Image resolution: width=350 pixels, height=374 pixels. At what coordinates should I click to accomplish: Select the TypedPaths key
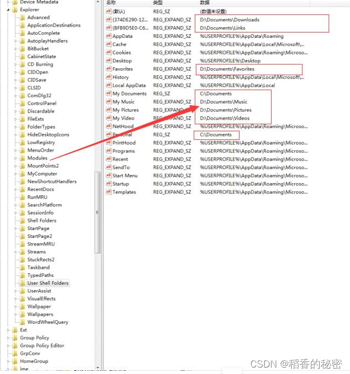point(41,275)
